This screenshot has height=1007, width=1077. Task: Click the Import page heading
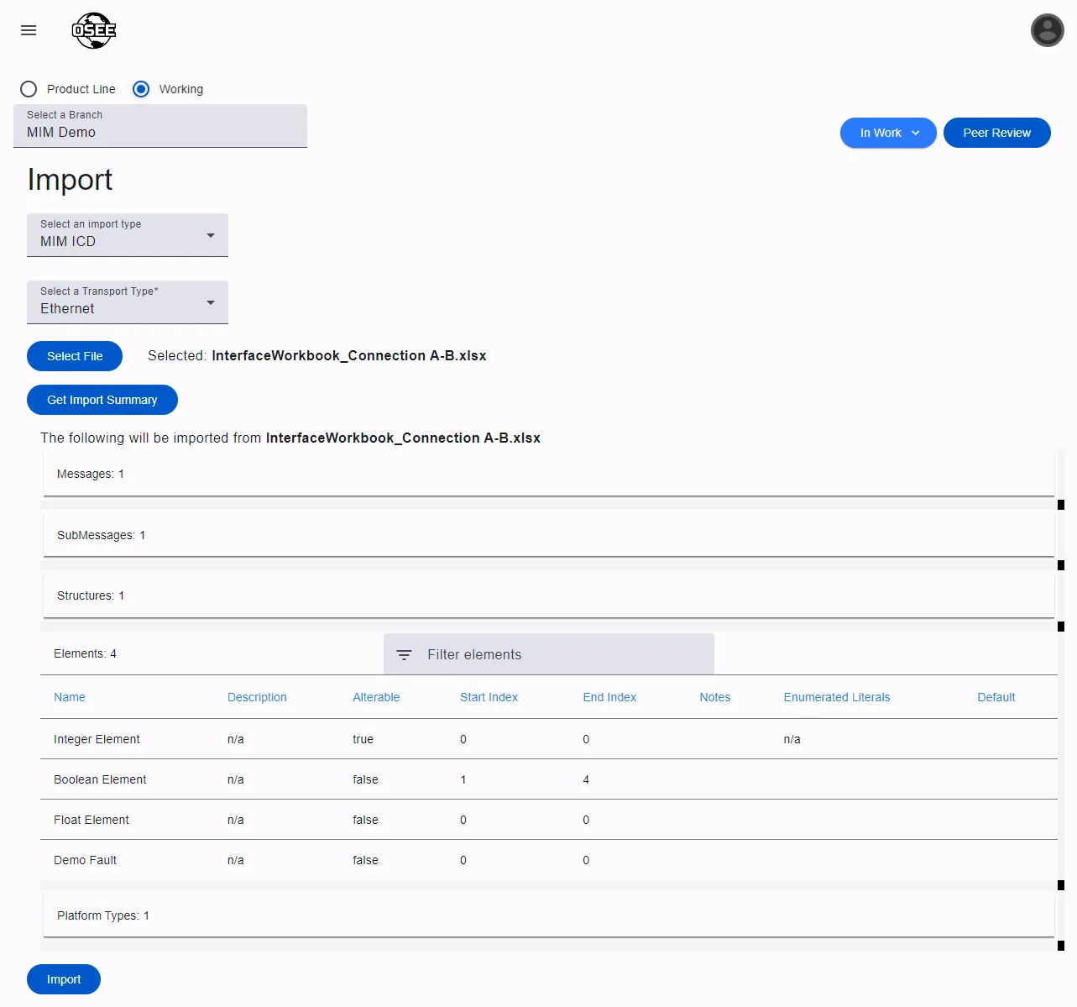point(70,180)
